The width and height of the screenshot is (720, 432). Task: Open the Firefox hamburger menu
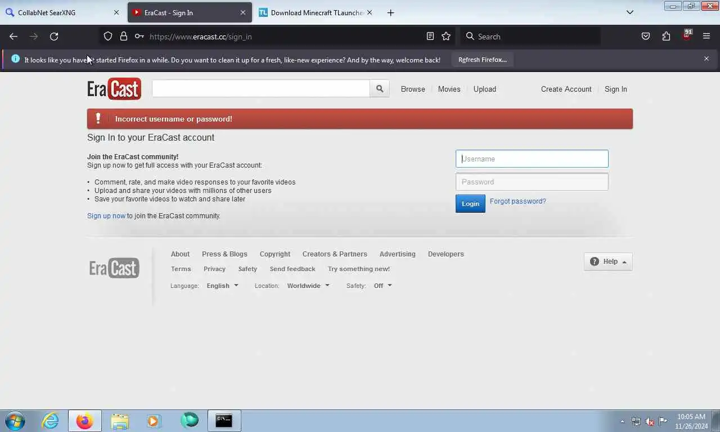[x=706, y=36]
